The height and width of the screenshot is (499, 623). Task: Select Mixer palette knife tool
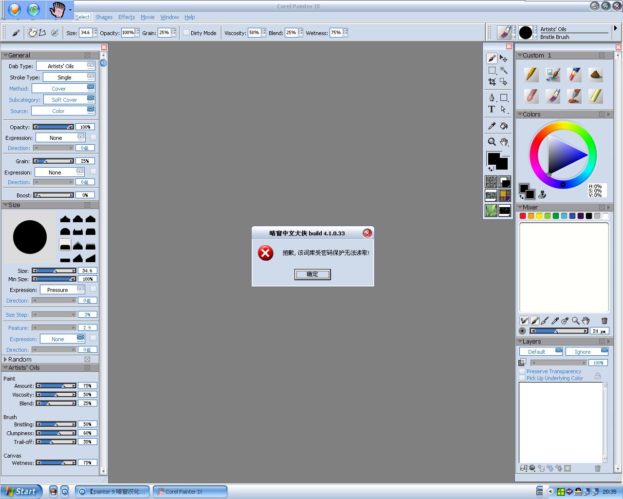click(x=545, y=321)
